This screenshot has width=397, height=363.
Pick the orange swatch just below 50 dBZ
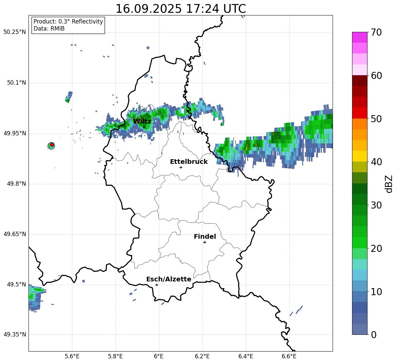(359, 124)
